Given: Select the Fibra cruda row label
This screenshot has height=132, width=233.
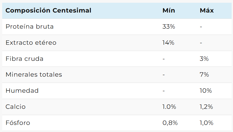Looking at the screenshot, I should [x=24, y=59].
